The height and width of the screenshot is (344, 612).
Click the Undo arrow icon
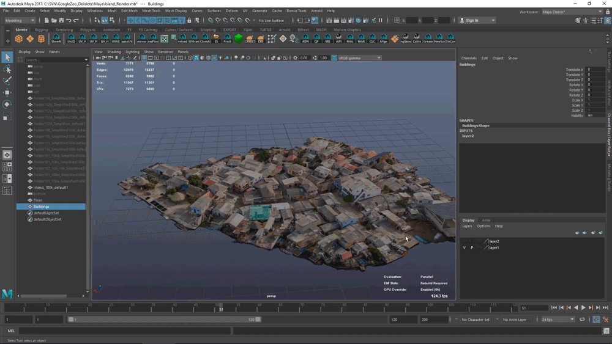click(x=69, y=20)
